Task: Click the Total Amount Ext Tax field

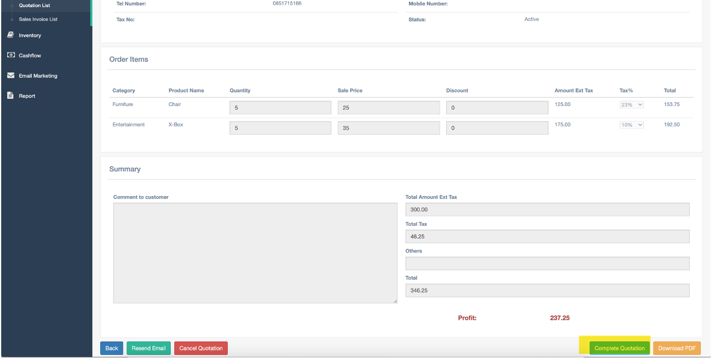Action: (x=547, y=210)
